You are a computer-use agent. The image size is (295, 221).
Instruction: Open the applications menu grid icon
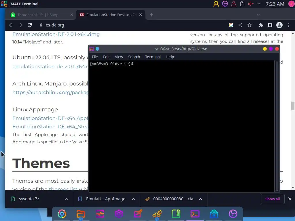pos(4,3)
